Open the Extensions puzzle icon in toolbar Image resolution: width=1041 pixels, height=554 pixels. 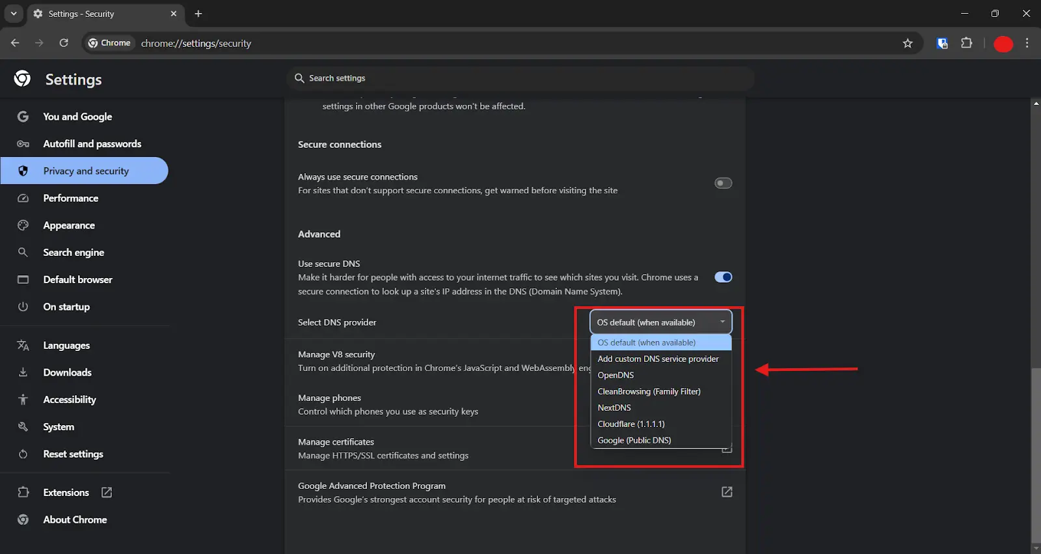pos(967,43)
